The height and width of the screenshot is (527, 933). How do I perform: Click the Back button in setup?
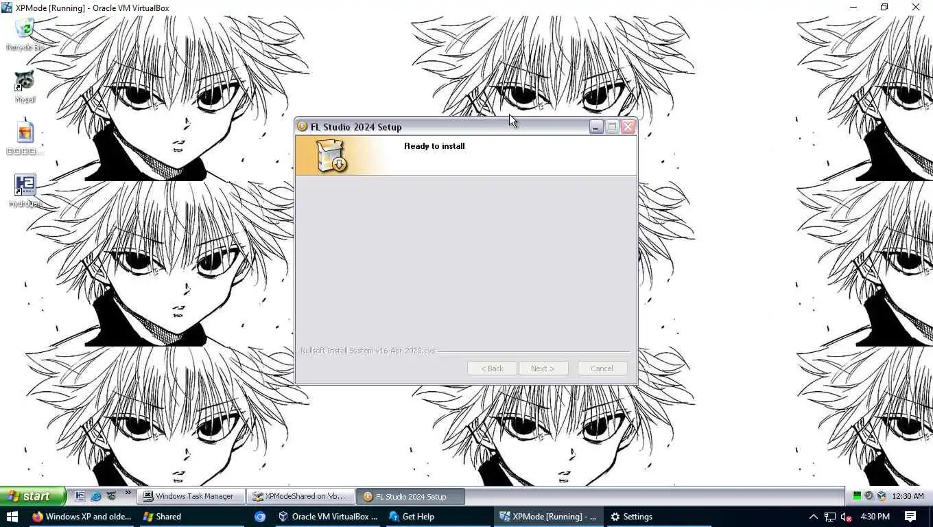[x=492, y=368]
